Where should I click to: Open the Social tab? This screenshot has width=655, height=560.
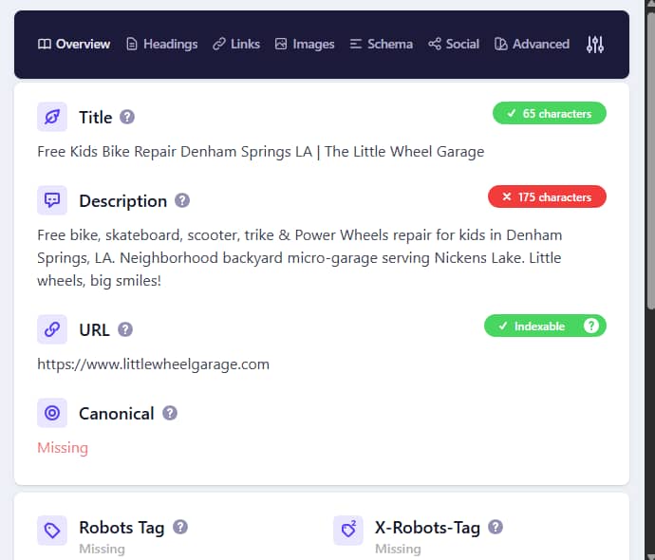453,44
